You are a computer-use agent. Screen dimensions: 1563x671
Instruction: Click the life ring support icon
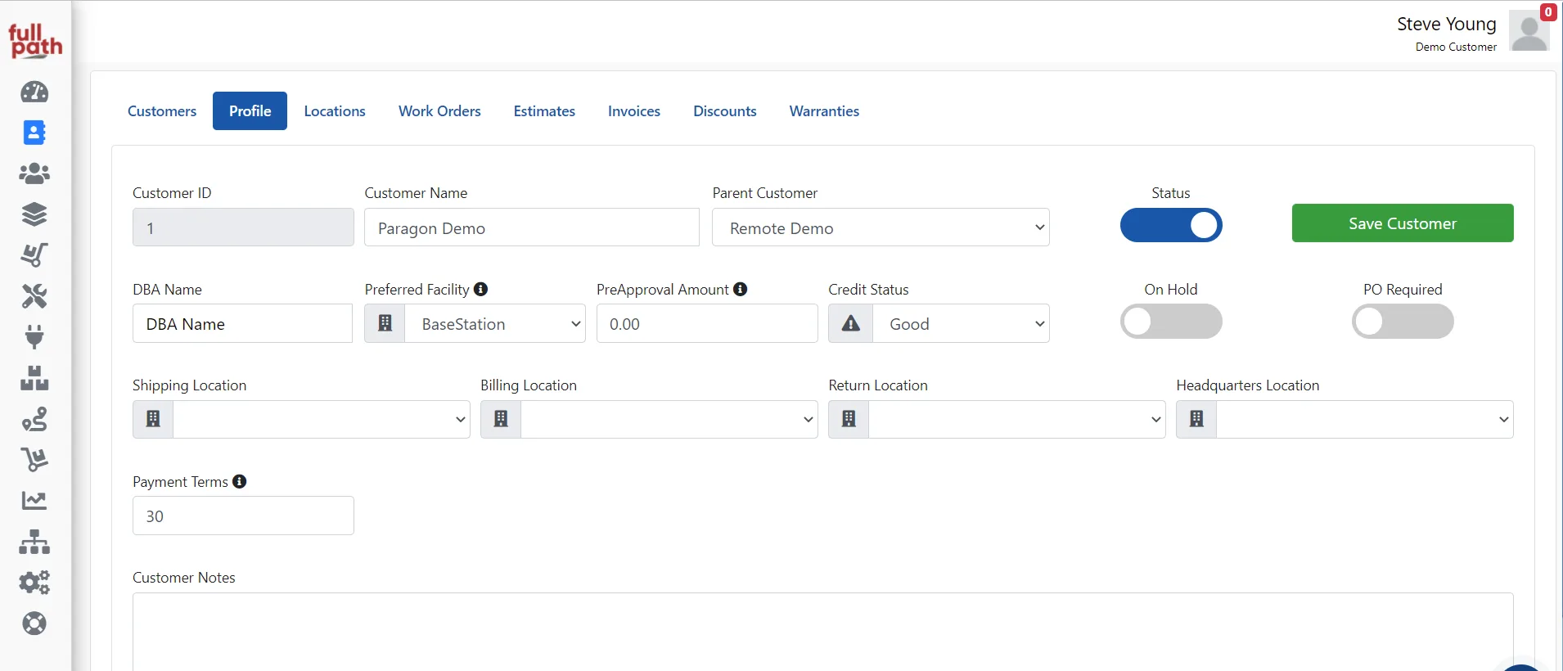coord(34,624)
